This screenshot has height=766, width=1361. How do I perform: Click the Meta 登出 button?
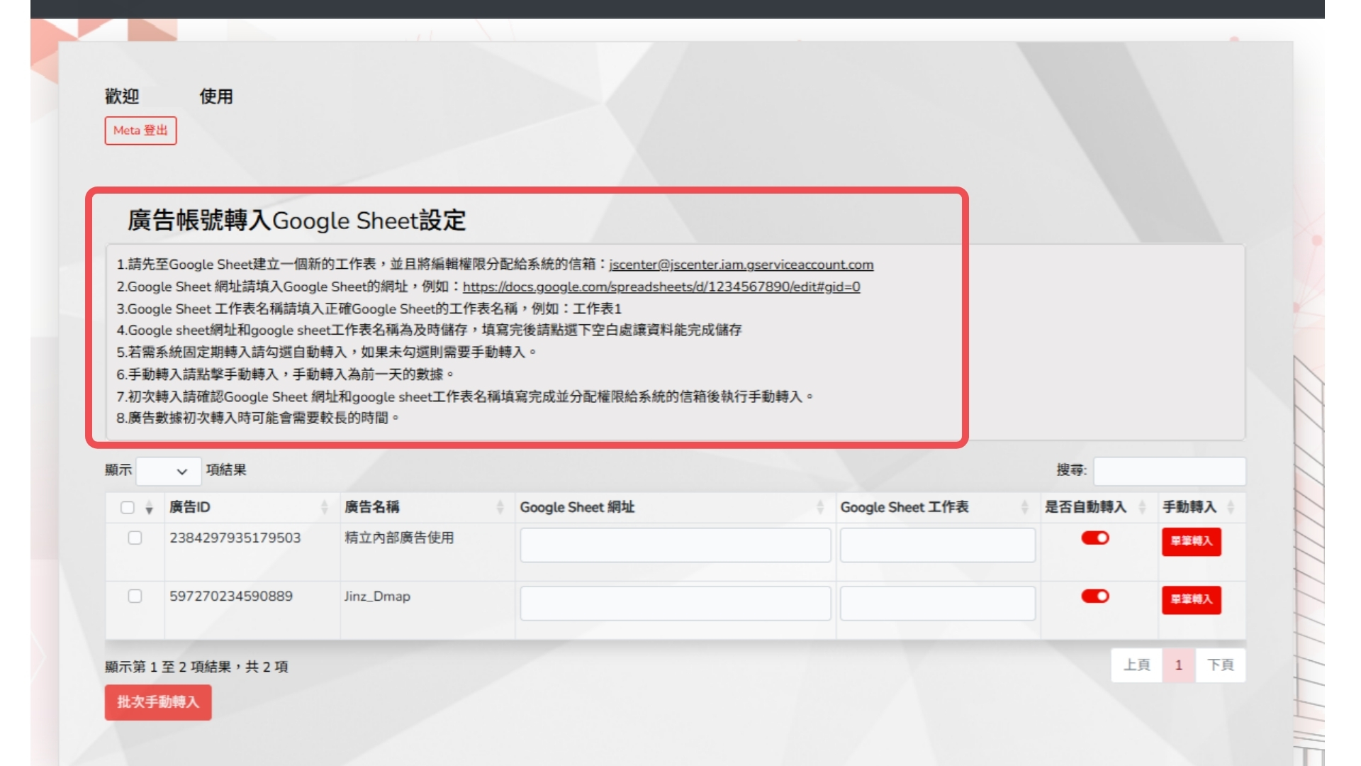(x=140, y=131)
